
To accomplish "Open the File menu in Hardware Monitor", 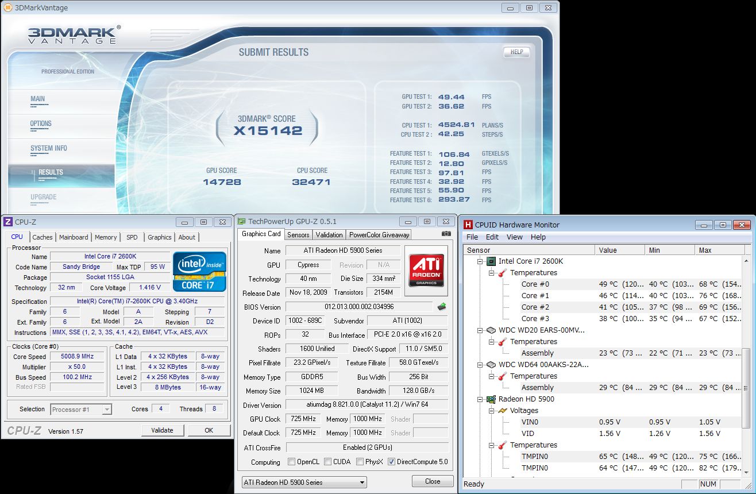I will 472,237.
